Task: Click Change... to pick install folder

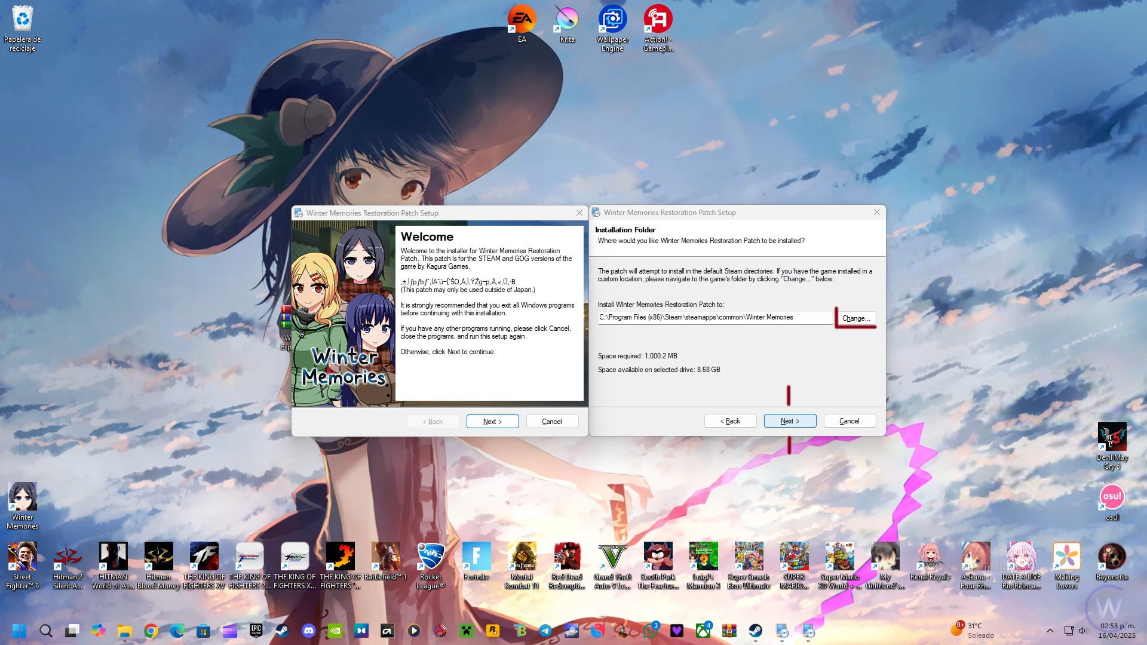Action: [855, 318]
